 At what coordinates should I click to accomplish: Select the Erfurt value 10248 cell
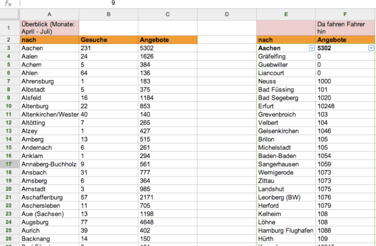(x=345, y=106)
